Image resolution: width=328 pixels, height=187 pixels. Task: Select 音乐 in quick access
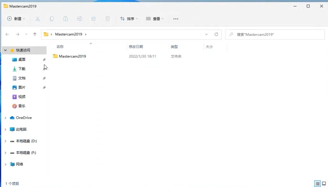(x=22, y=106)
